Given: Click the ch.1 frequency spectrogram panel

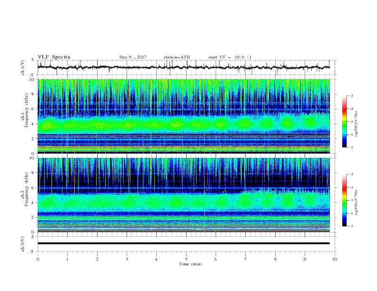Looking at the screenshot, I should [x=183, y=116].
